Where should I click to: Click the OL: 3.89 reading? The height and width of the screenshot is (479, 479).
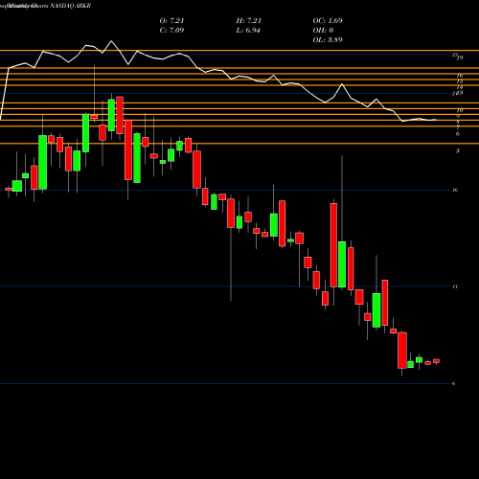pyautogui.click(x=328, y=40)
